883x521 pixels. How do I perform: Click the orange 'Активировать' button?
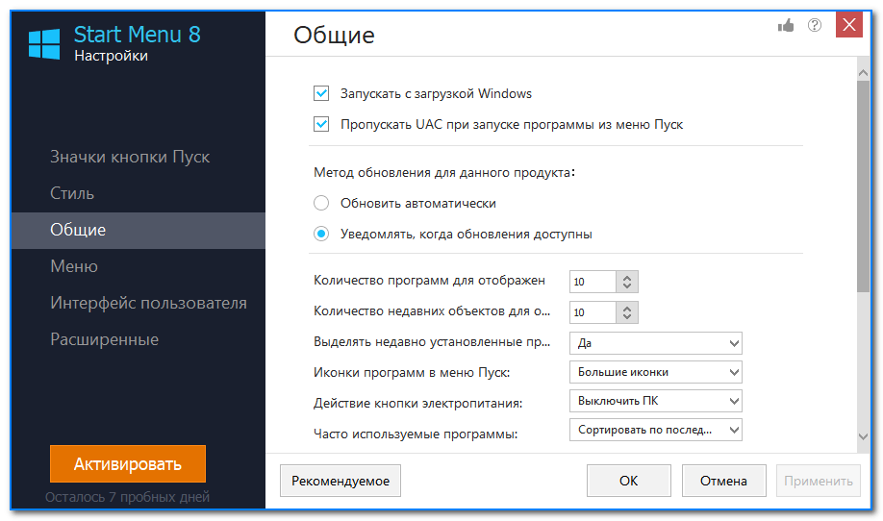128,464
